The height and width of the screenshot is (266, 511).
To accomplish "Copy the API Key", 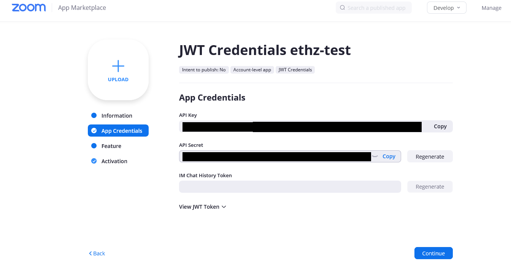I will 440,126.
